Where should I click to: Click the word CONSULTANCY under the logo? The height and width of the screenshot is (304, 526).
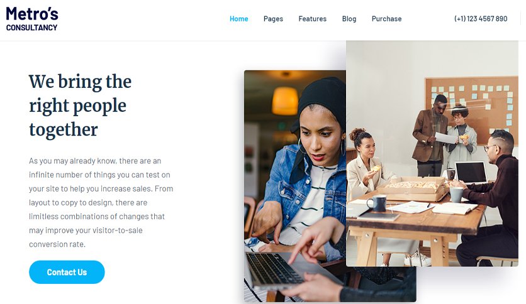(x=31, y=28)
